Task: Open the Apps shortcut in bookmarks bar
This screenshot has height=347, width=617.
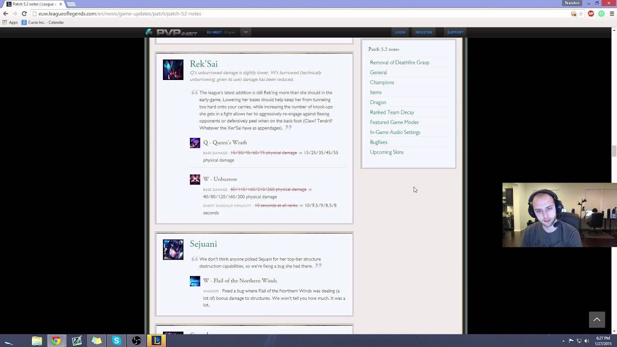Action: (10, 23)
